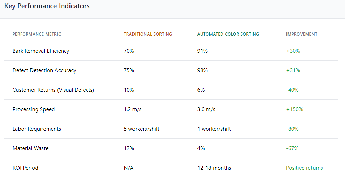Select the +150% processing speed improvement

[x=294, y=109]
